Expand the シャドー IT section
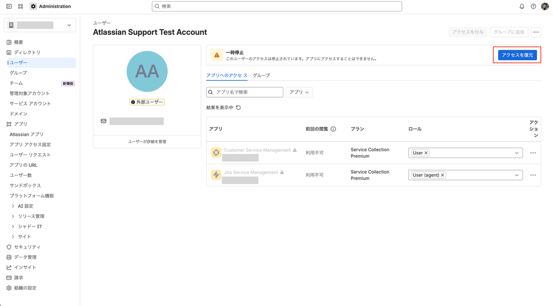 [x=13, y=226]
